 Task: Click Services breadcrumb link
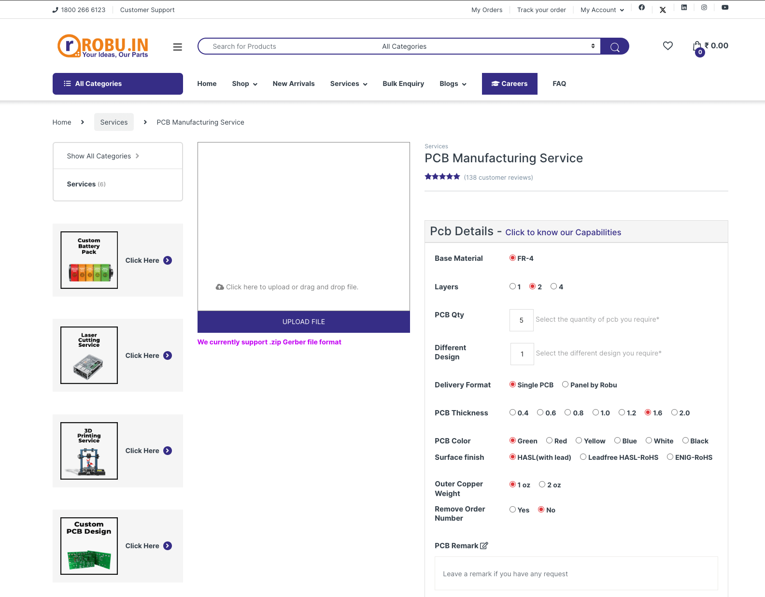pyautogui.click(x=114, y=122)
